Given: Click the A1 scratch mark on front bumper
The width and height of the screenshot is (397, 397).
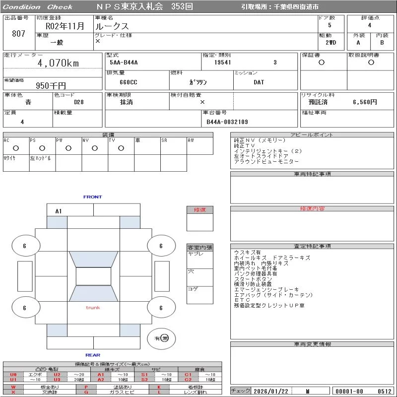Looking at the screenshot, I should (x=59, y=211).
